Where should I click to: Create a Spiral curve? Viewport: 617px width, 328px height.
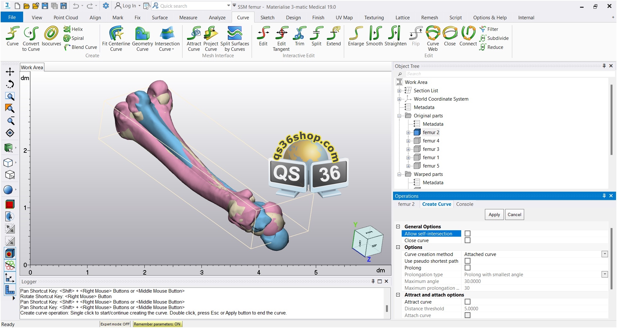pos(74,38)
